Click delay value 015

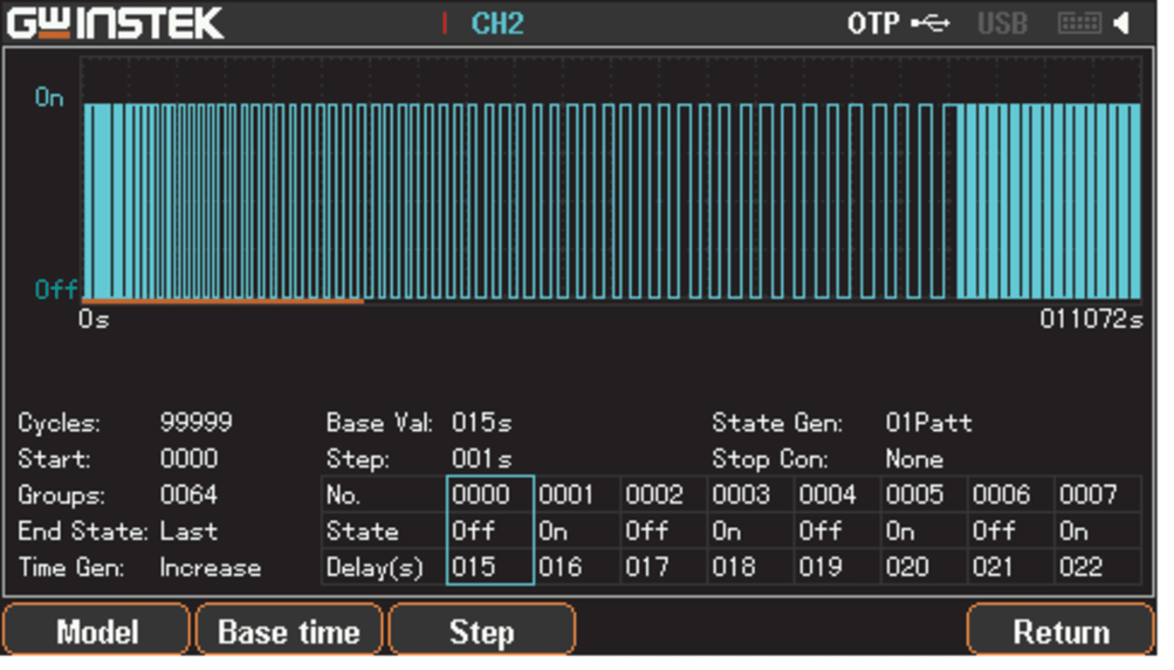[x=490, y=567]
